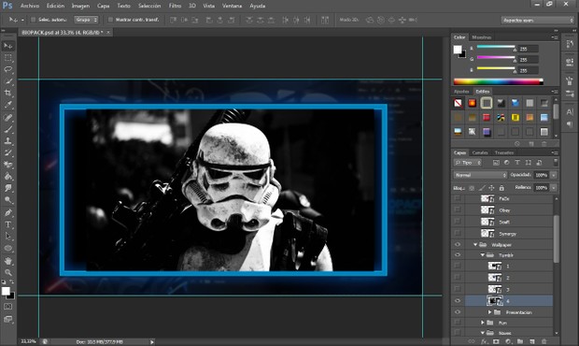This screenshot has width=579, height=346.
Task: Hide the Wallpaper group
Action: [458, 245]
